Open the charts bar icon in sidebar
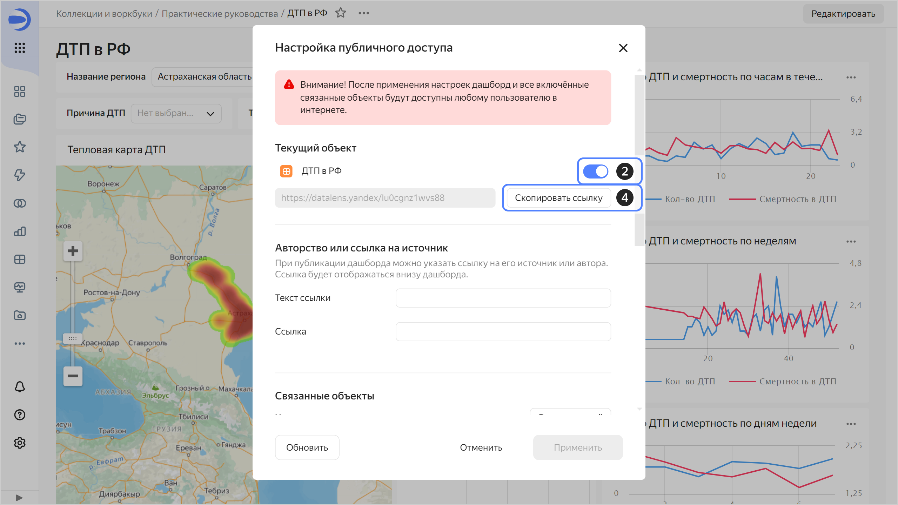This screenshot has width=898, height=505. [x=20, y=231]
